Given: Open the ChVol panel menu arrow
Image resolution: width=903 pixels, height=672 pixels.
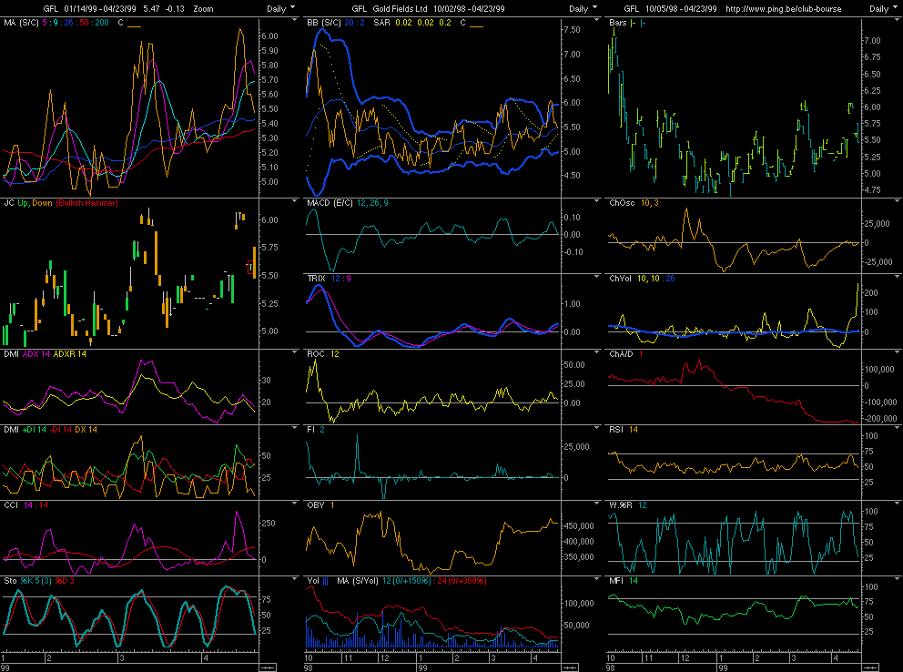Looking at the screenshot, I should [898, 277].
